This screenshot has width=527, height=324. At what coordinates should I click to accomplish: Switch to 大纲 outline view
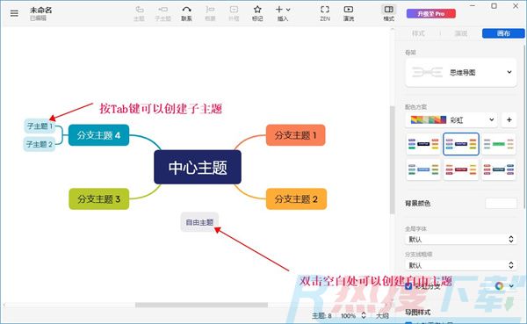click(x=382, y=315)
